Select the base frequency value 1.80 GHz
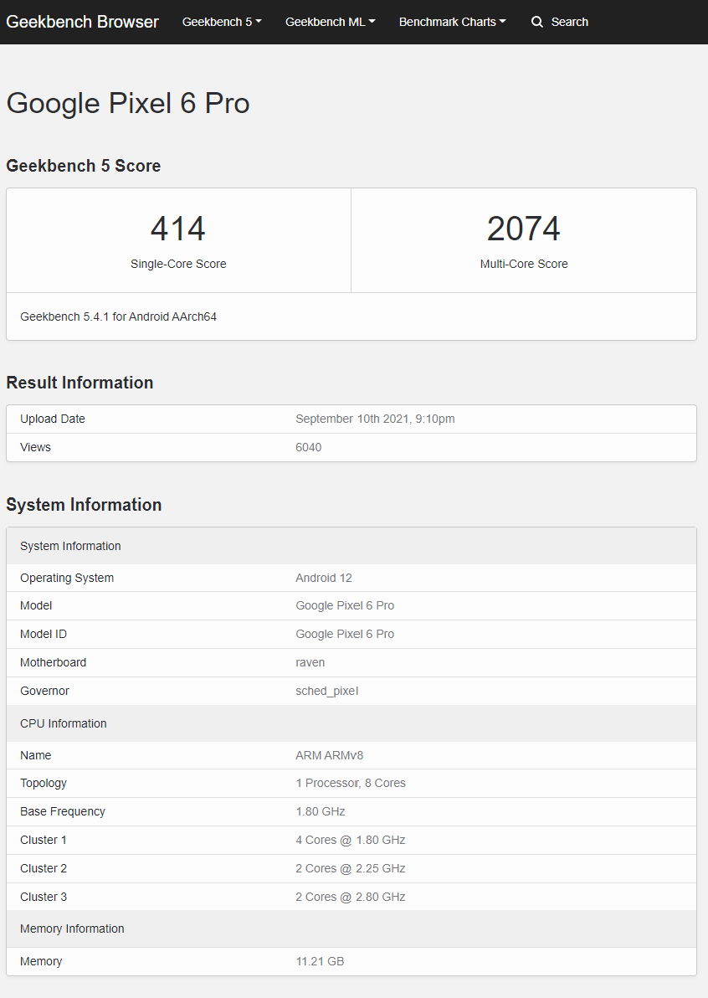 (x=320, y=811)
